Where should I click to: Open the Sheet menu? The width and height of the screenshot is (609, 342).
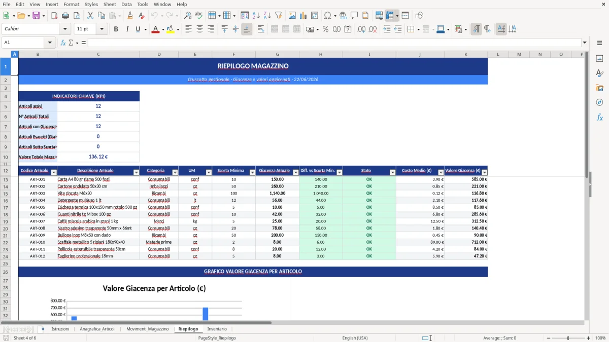click(110, 4)
